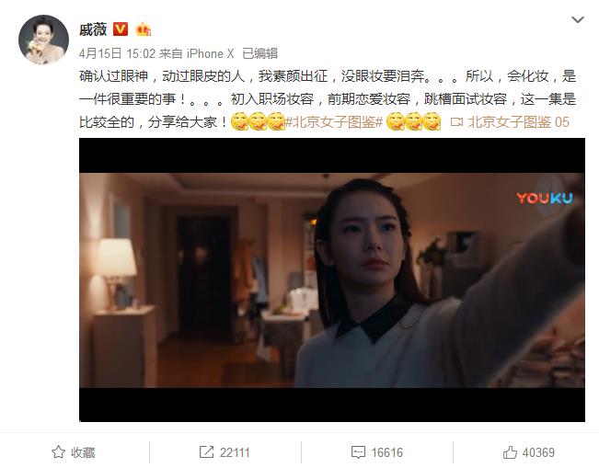Click the YOUKU logo watermark
599x468 pixels.
pyautogui.click(x=545, y=198)
